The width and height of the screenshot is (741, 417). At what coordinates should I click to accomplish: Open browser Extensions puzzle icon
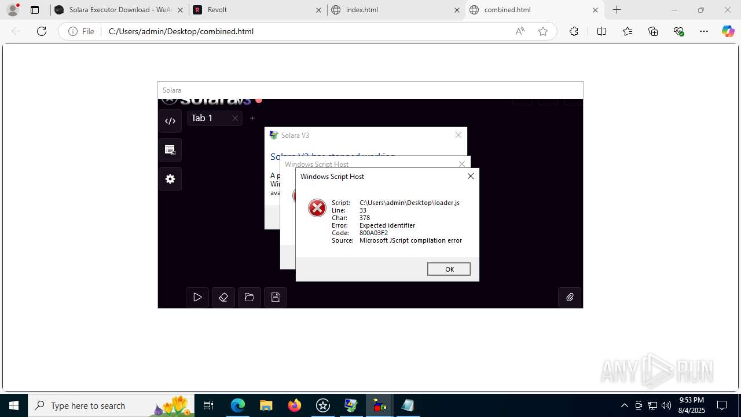point(574,31)
